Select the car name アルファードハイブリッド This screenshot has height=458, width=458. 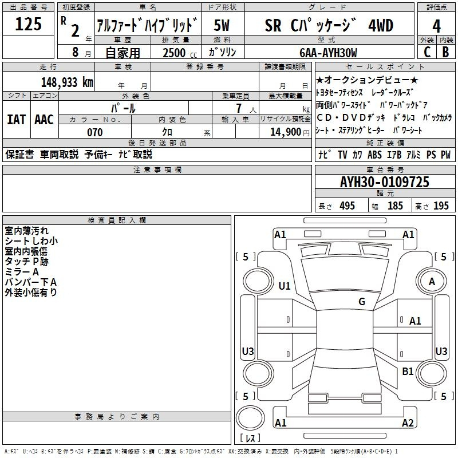pos(147,25)
